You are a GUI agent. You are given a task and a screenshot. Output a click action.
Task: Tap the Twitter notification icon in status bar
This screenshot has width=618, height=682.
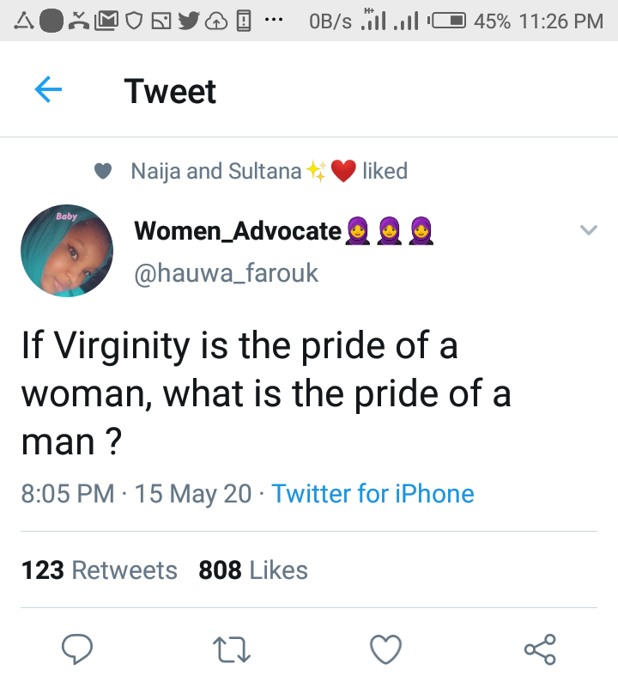(x=189, y=20)
